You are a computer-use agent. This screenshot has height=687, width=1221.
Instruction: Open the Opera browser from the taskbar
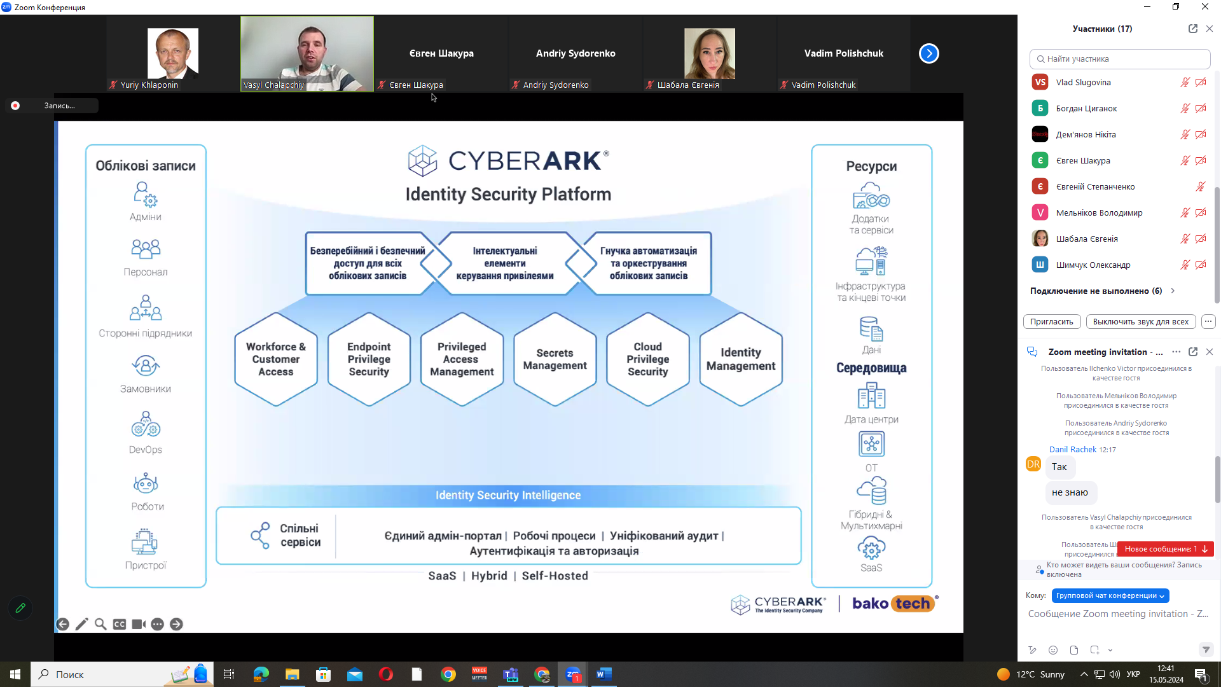tap(385, 674)
